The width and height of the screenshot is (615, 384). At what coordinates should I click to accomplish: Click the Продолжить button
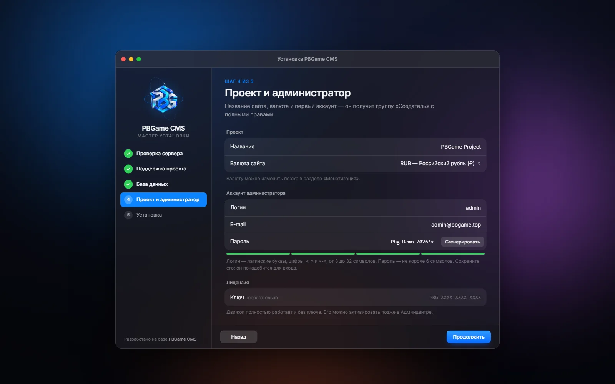coord(469,337)
